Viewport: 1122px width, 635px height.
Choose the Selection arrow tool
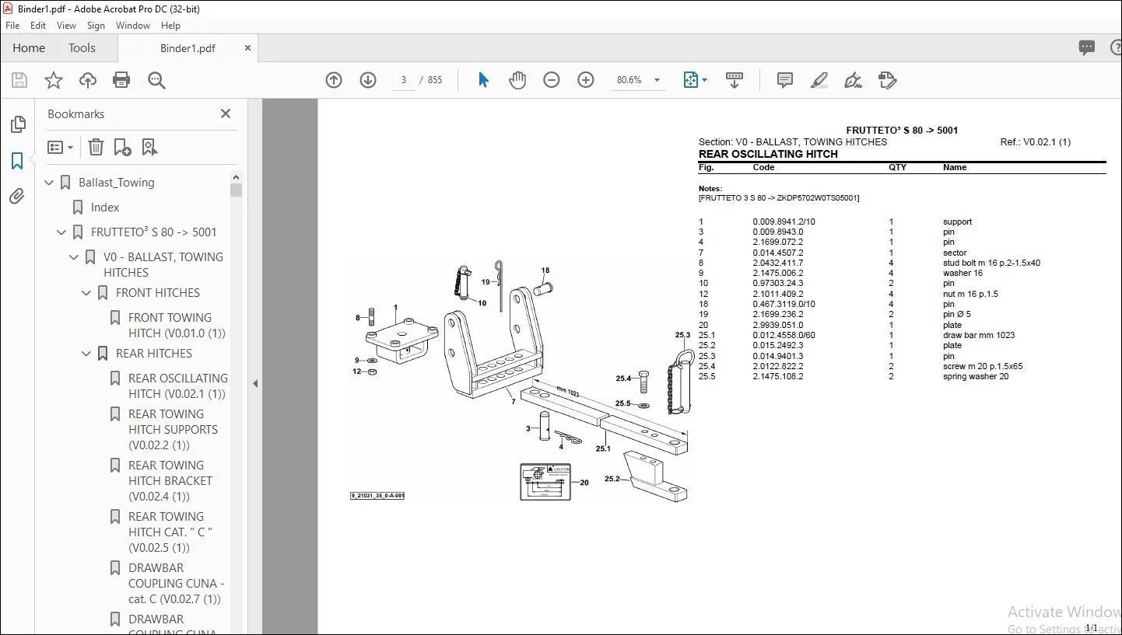tap(483, 80)
